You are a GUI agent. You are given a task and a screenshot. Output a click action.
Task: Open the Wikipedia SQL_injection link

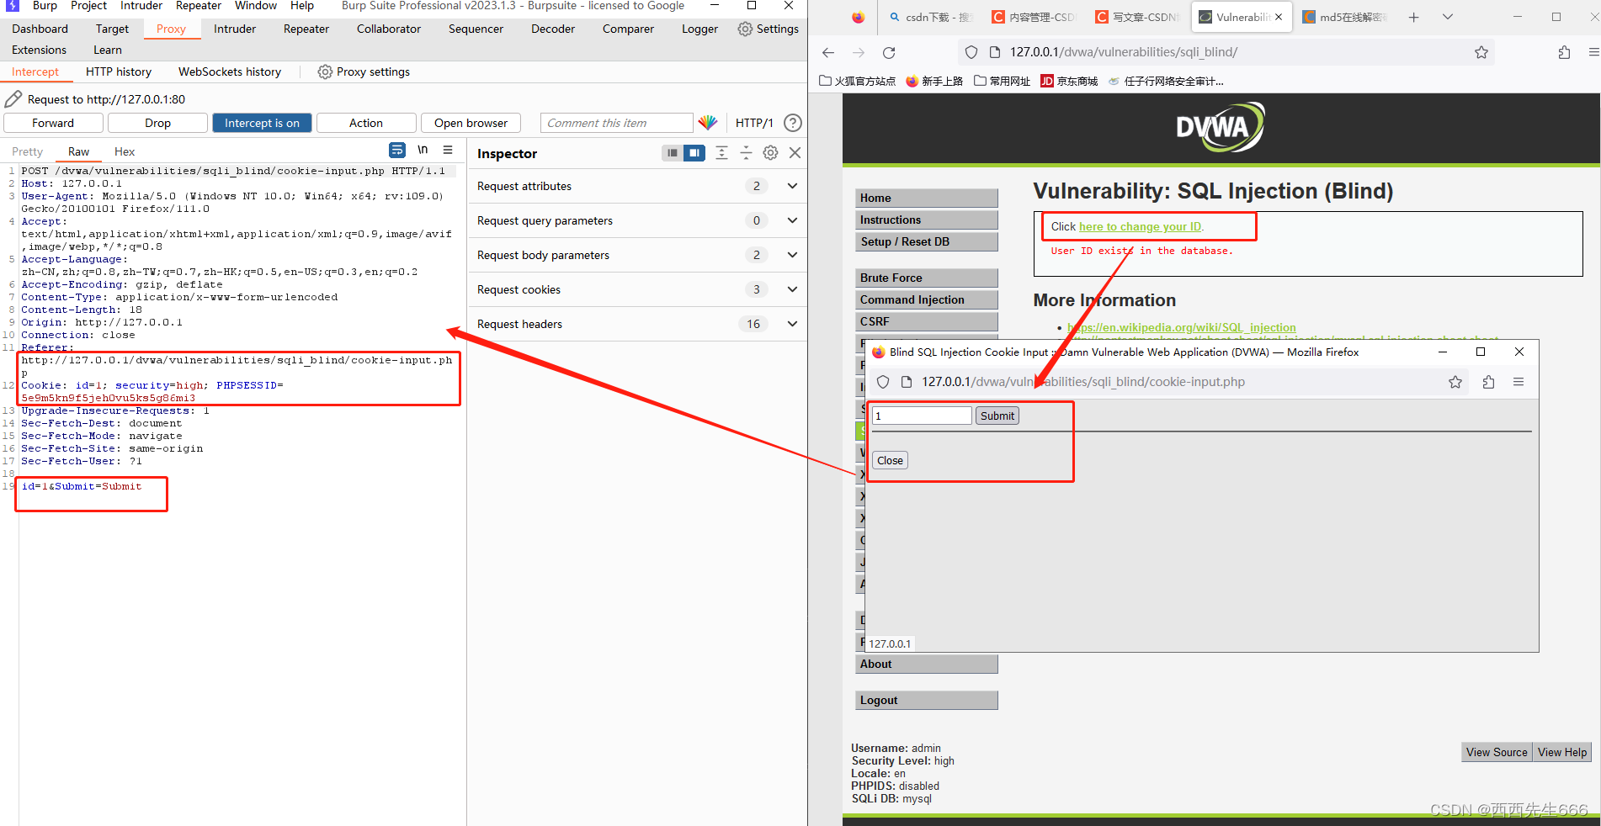pos(1182,327)
